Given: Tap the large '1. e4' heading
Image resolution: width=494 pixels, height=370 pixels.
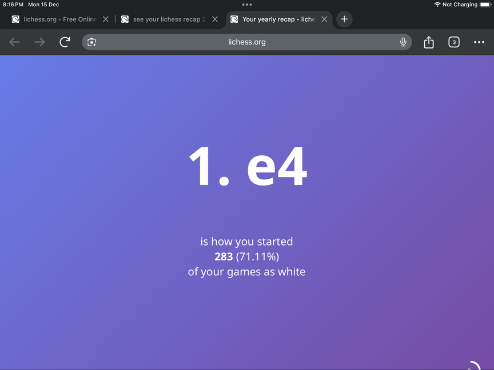Looking at the screenshot, I should tap(248, 166).
